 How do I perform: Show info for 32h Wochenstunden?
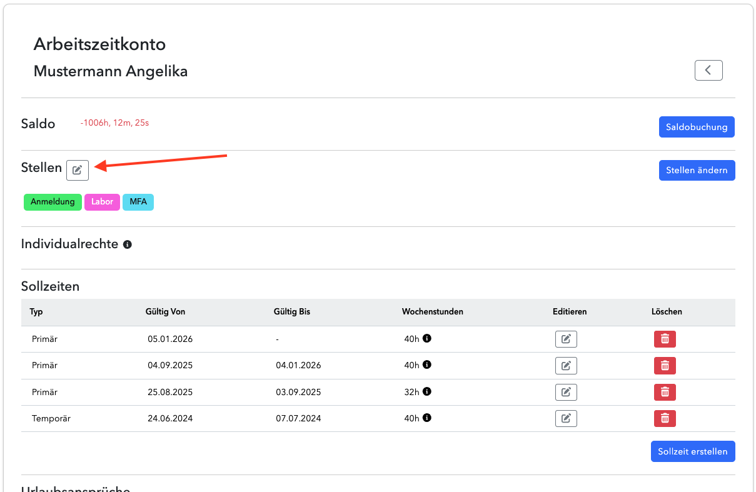tap(427, 391)
